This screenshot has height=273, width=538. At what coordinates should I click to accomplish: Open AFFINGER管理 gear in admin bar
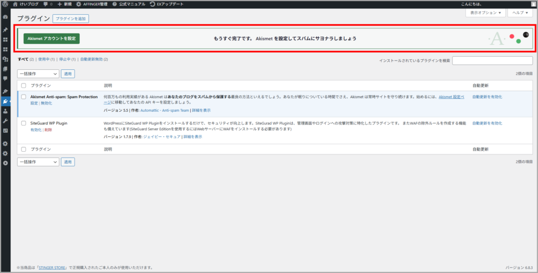(x=95, y=4)
